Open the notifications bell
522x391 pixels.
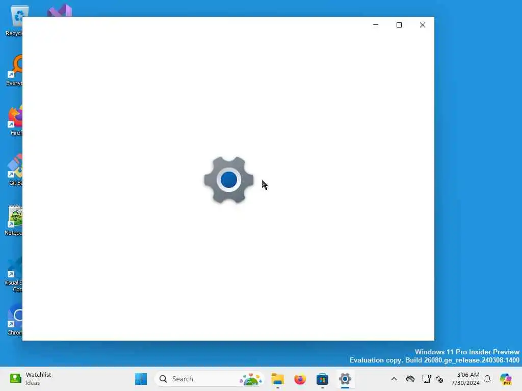click(487, 379)
